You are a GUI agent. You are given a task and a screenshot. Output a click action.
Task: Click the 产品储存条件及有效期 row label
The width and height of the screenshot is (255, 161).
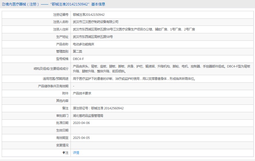pos(53,86)
